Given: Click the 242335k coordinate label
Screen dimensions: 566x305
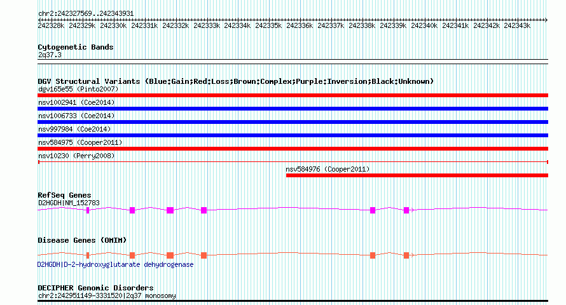Looking at the screenshot, I should coord(268,25).
